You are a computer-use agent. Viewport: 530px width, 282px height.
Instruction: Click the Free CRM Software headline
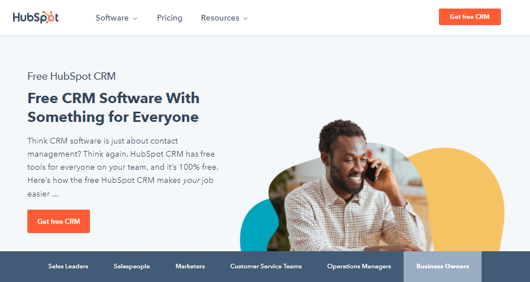113,108
